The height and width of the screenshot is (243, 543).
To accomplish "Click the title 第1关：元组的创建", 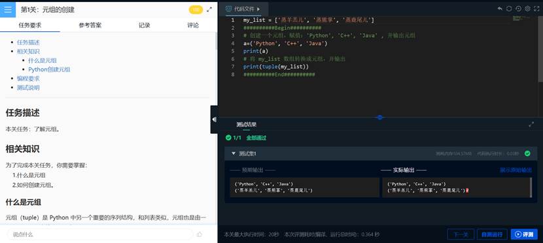I will [48, 10].
